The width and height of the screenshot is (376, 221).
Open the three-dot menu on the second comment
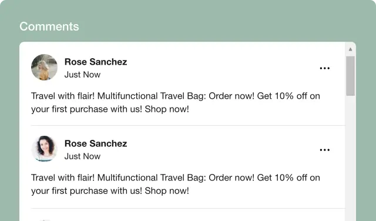click(325, 150)
